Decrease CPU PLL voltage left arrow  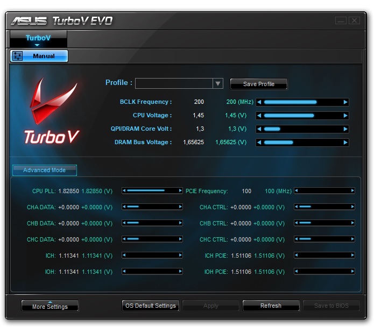click(x=124, y=190)
